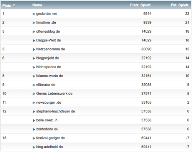Click the chevron icon before fulanos-worte de
Viewport: 192px width, 152px height.
(34, 76)
